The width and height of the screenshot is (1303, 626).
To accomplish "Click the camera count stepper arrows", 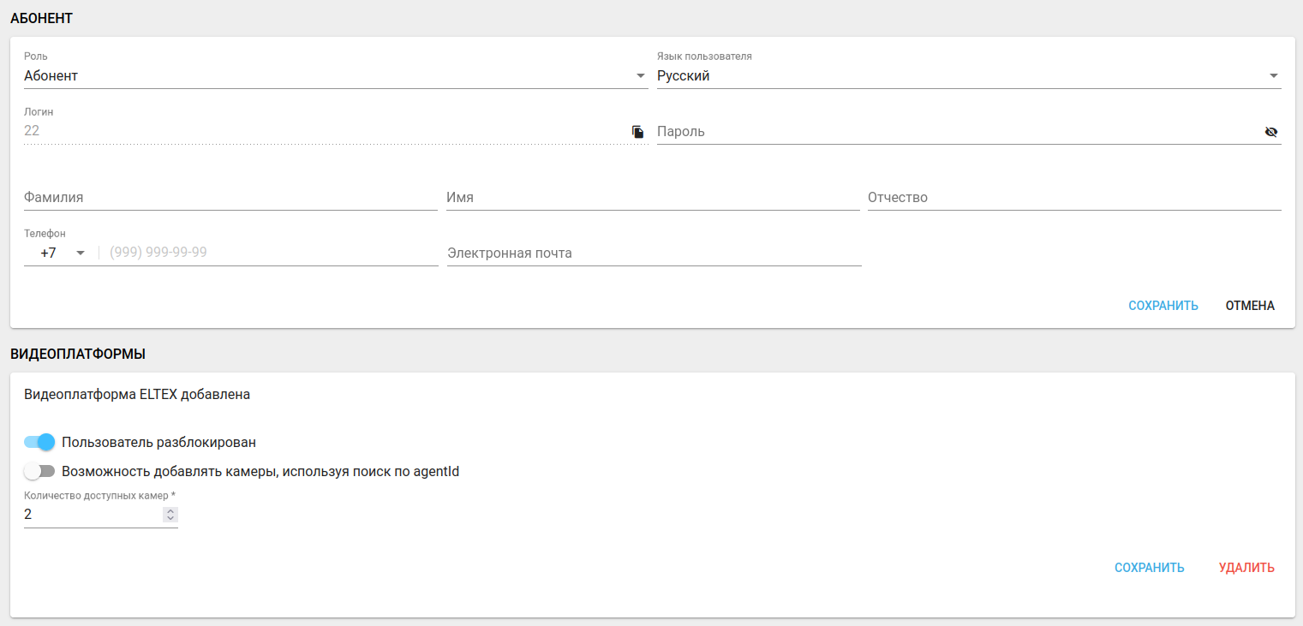I will pyautogui.click(x=170, y=515).
